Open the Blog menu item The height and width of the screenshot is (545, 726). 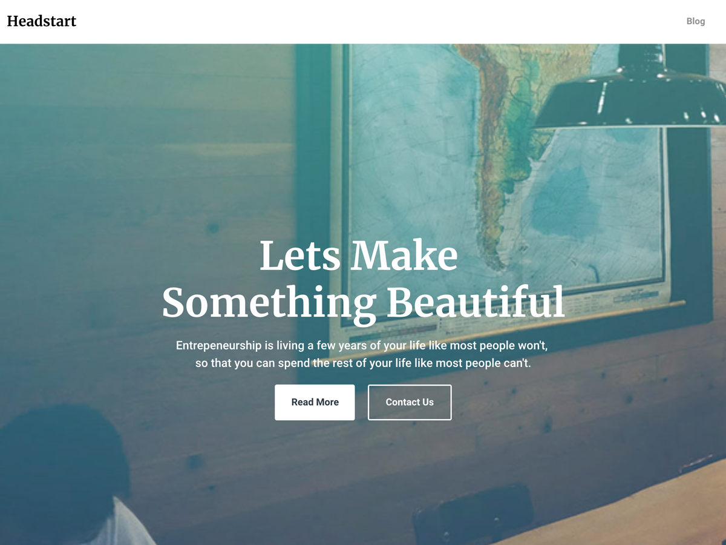(x=695, y=21)
